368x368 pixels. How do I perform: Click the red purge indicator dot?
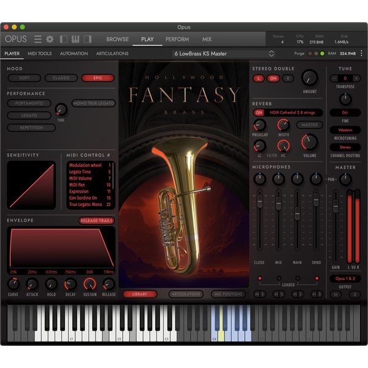[x=310, y=54]
